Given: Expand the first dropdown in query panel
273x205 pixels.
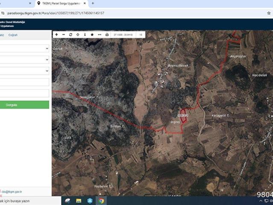Looking at the screenshot, I should (x=24, y=49).
